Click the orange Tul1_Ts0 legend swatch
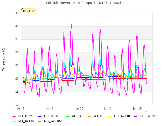 pyautogui.click(x=89, y=117)
